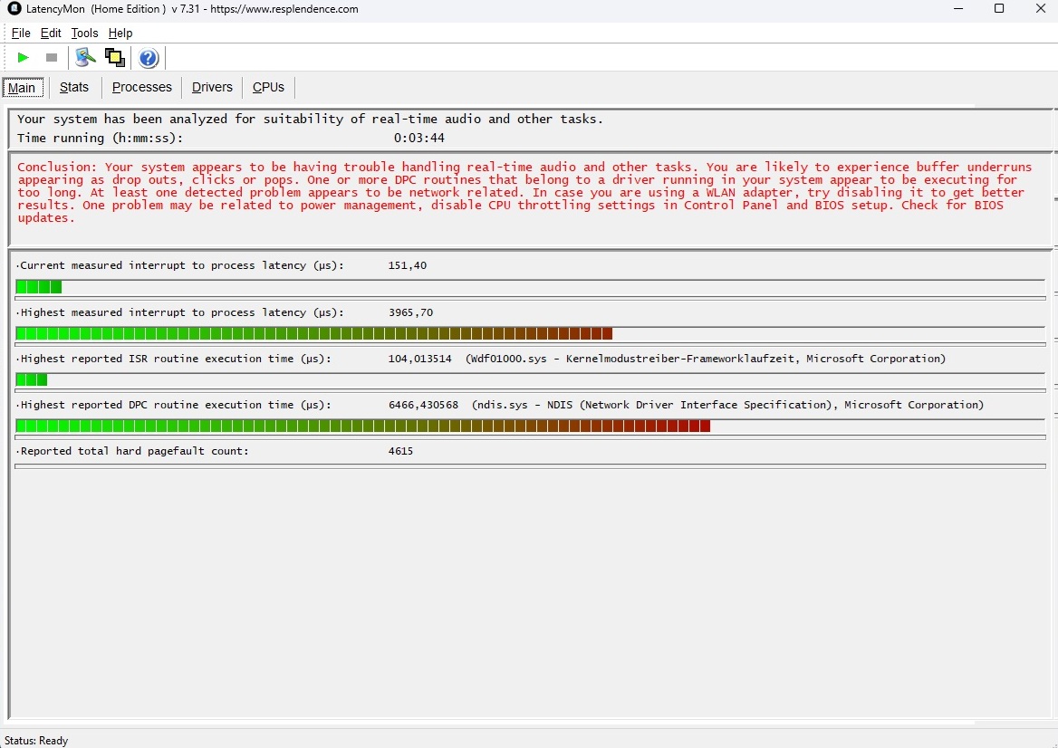Switch to the Stats tab

point(74,88)
